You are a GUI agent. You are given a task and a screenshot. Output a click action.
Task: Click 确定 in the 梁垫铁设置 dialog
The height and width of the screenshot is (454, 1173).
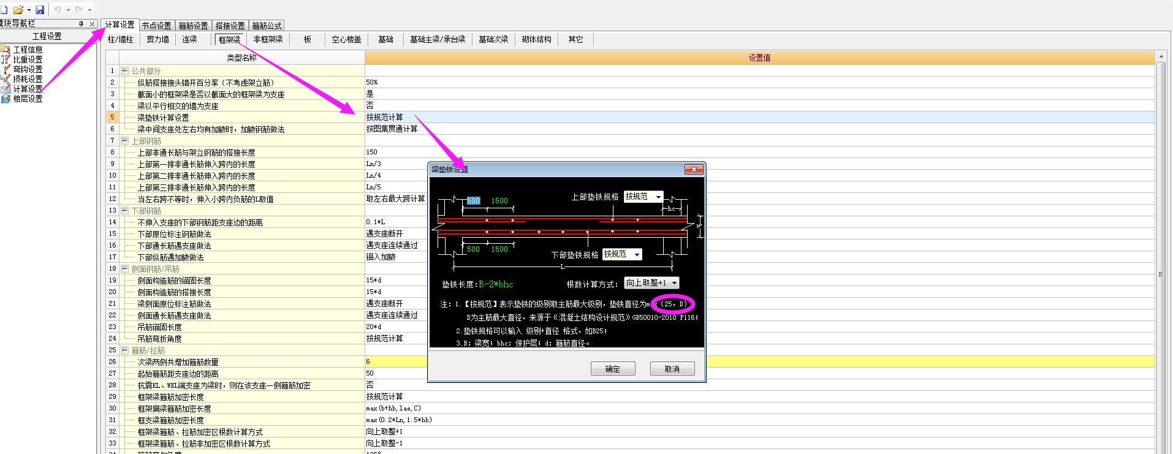click(x=613, y=369)
